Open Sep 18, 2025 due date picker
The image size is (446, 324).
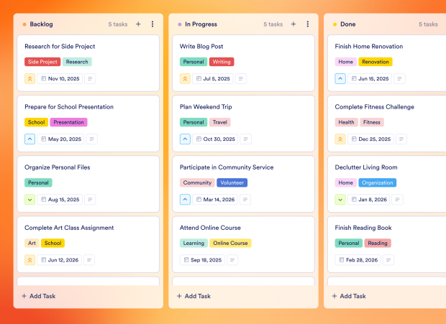202,260
